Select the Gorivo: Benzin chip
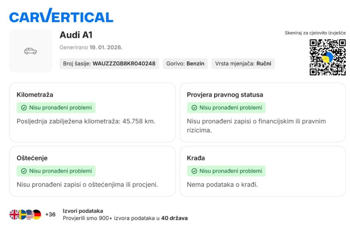This screenshot has height=232, width=350. [185, 64]
